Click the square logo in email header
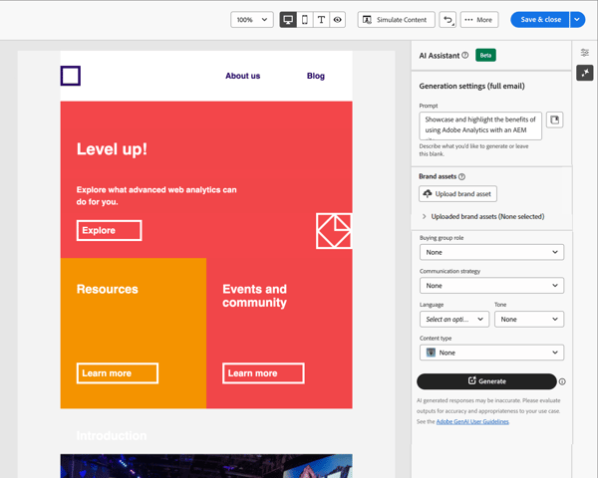 71,76
